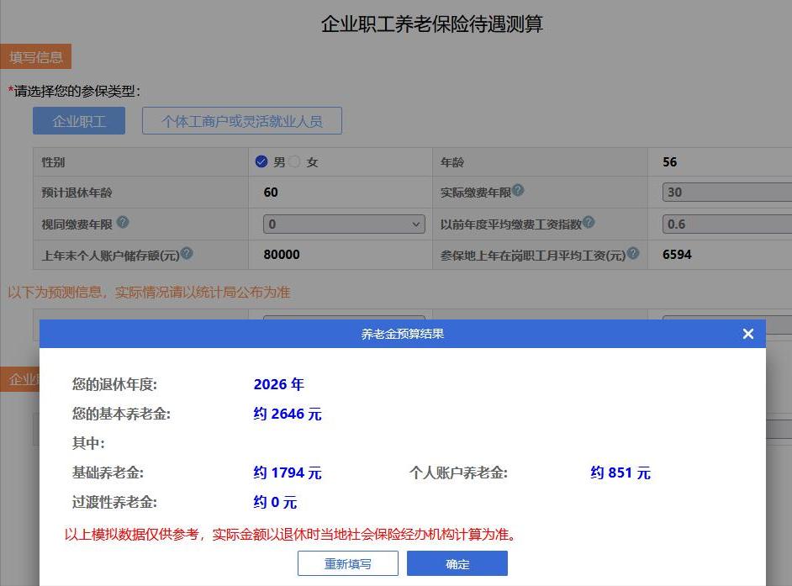Click help icon beside 以前年度平均缴费工资指数
The image size is (792, 586).
coord(589,222)
